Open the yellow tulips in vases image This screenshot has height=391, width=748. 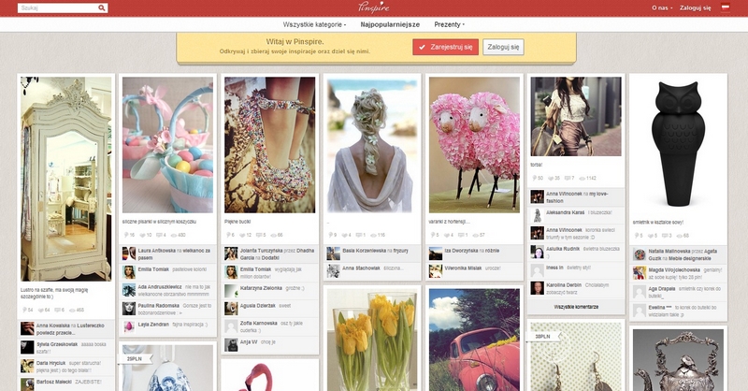[x=372, y=340]
